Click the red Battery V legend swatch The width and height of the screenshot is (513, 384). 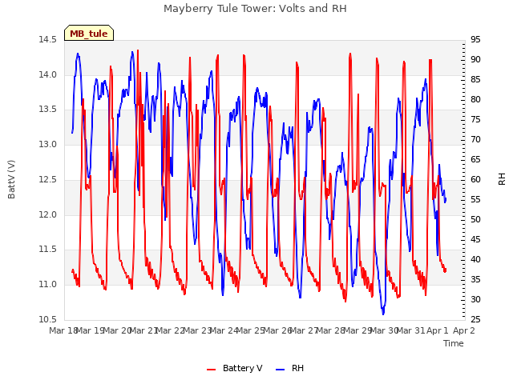212,370
